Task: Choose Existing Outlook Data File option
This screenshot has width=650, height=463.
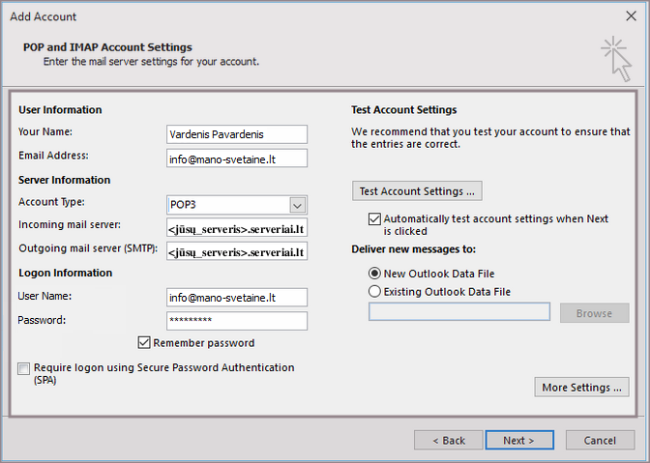Action: 374,291
